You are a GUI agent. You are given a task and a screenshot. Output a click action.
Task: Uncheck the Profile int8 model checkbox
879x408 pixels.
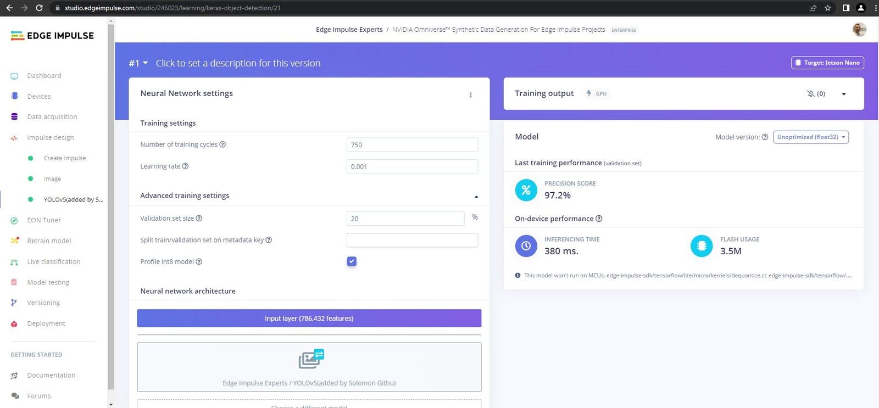click(352, 261)
